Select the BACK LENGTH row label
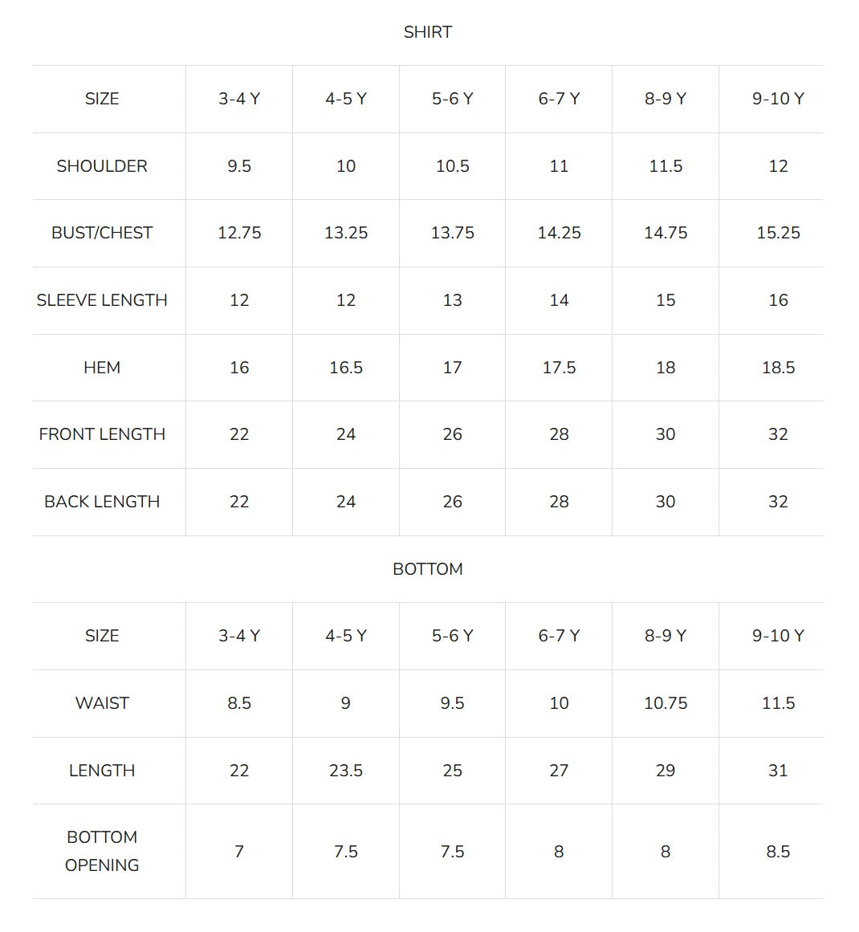 coord(102,502)
